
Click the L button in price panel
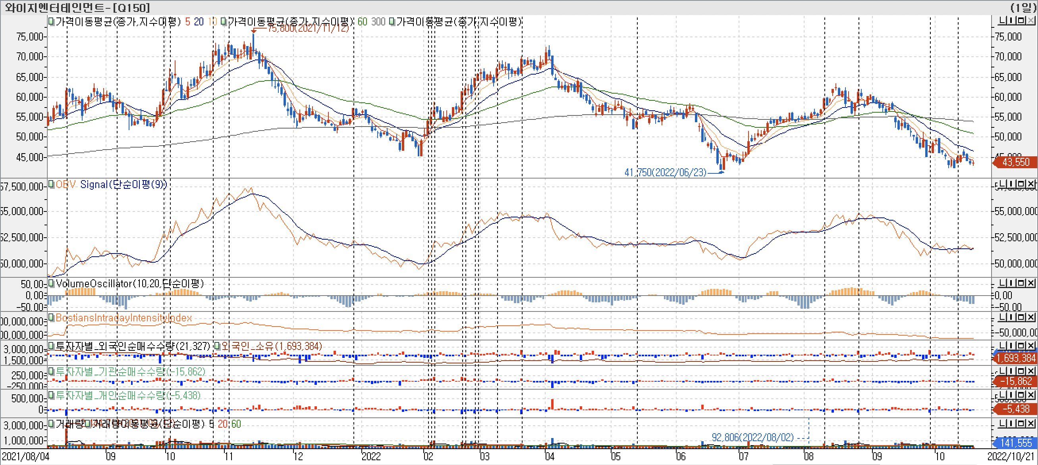[1003, 21]
